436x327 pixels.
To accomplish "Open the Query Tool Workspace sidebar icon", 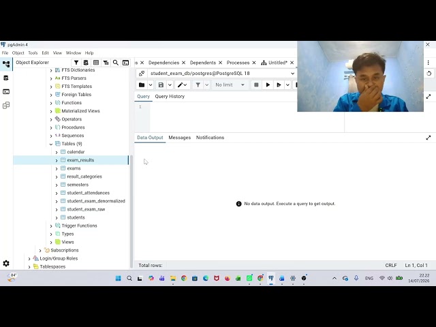I will (x=6, y=78).
